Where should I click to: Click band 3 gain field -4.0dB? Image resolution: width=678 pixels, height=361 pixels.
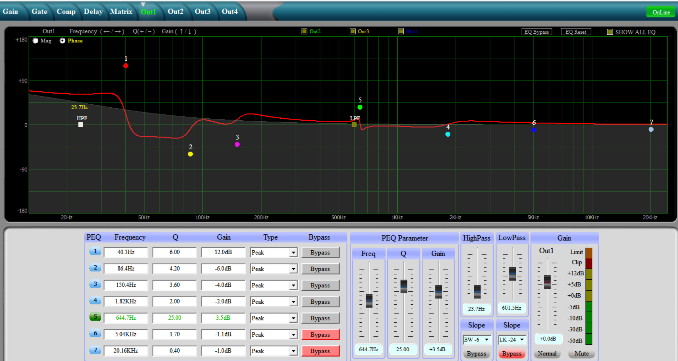click(x=223, y=285)
